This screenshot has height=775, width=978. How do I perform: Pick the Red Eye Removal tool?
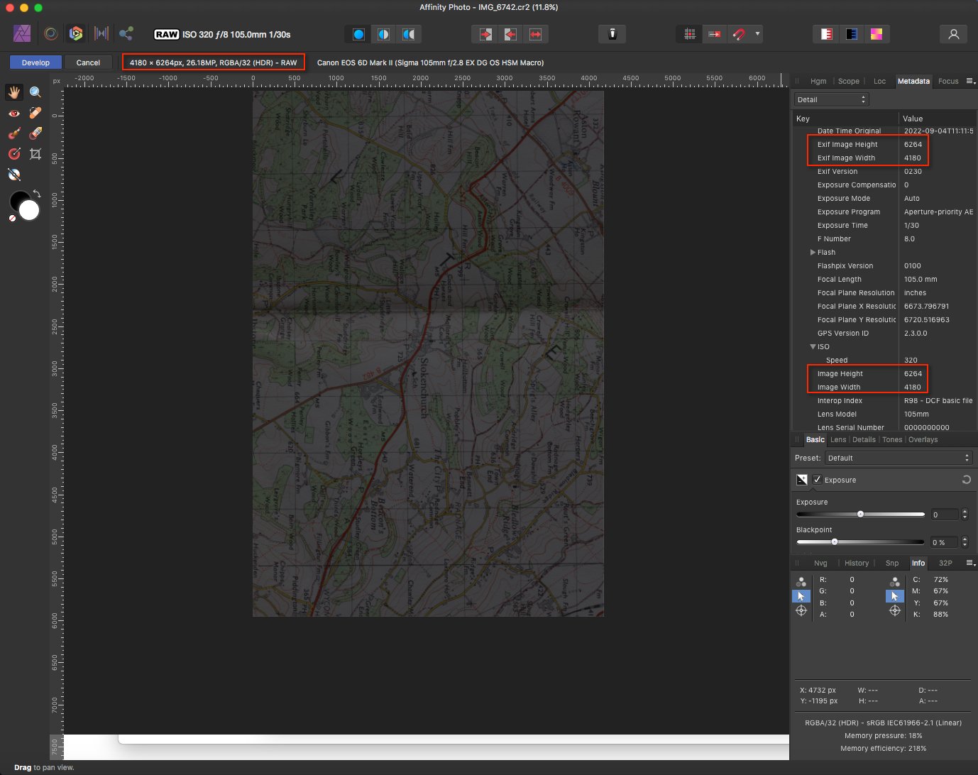pyautogui.click(x=14, y=113)
